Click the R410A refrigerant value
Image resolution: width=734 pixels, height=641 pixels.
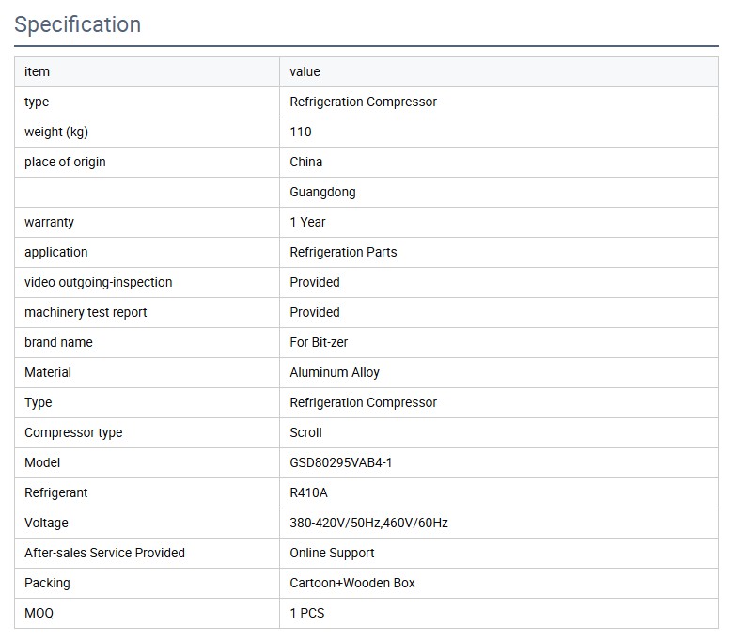pyautogui.click(x=308, y=492)
